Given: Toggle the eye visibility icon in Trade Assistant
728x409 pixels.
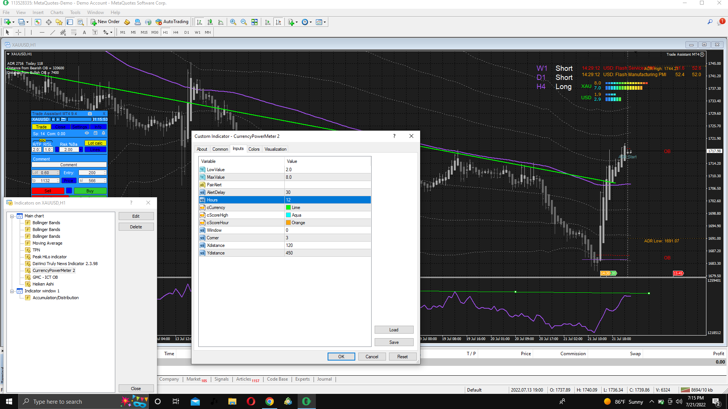Looking at the screenshot, I should 87,133.
